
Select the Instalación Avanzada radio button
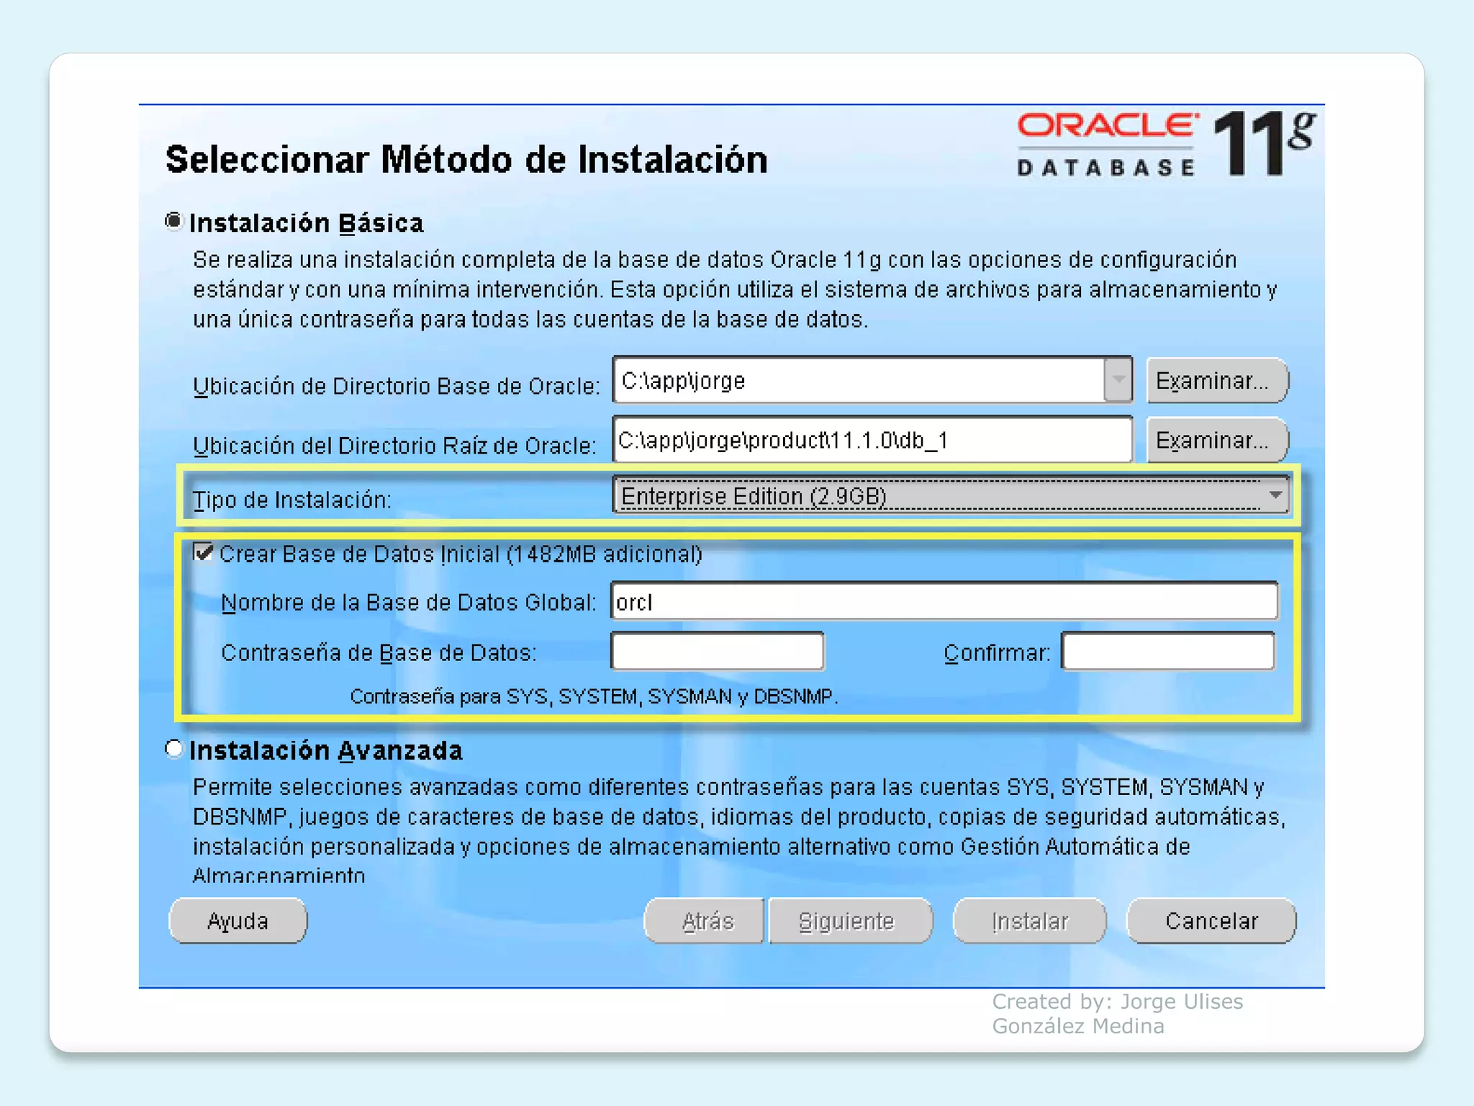coord(173,749)
